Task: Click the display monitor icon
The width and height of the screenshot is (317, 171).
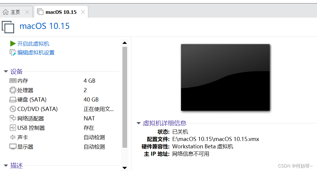Action: coord(13,147)
